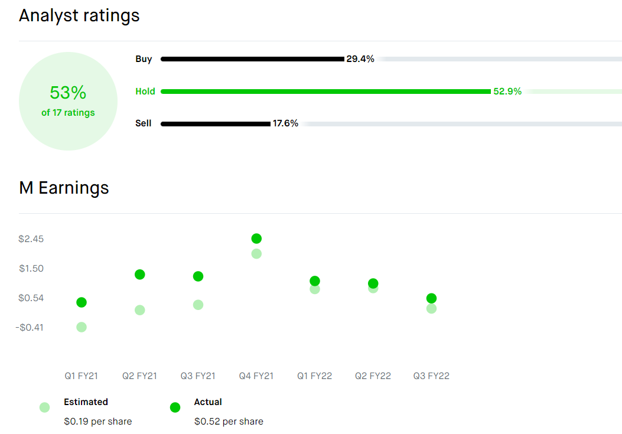Select the Hold label
622x434 pixels.
[145, 92]
